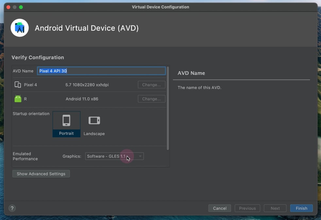Click the 'Emulated Performance' label
The image size is (321, 220).
pos(25,156)
